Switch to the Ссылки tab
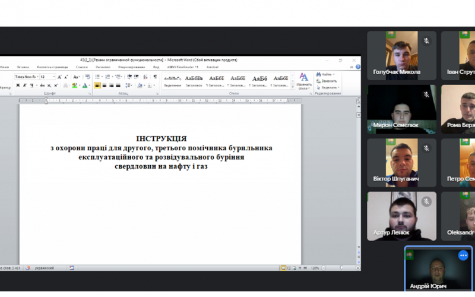This screenshot has height=297, width=475. pyautogui.click(x=81, y=67)
